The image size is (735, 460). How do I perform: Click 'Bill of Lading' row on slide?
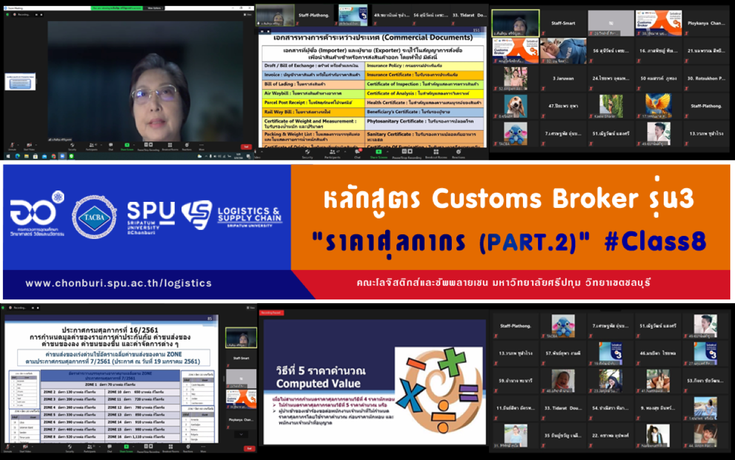coord(314,84)
